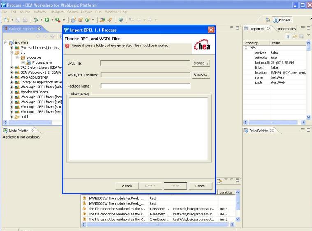Open the Properties view menu triangle
This screenshot has height=231, width=312.
[308, 35]
